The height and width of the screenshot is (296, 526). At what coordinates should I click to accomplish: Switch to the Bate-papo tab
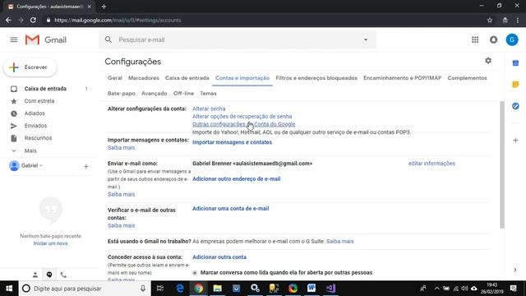click(122, 93)
